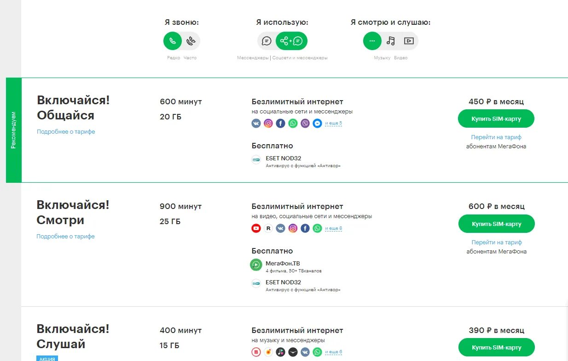
Task: Expand 'и еще 6' services list
Action: (x=333, y=352)
